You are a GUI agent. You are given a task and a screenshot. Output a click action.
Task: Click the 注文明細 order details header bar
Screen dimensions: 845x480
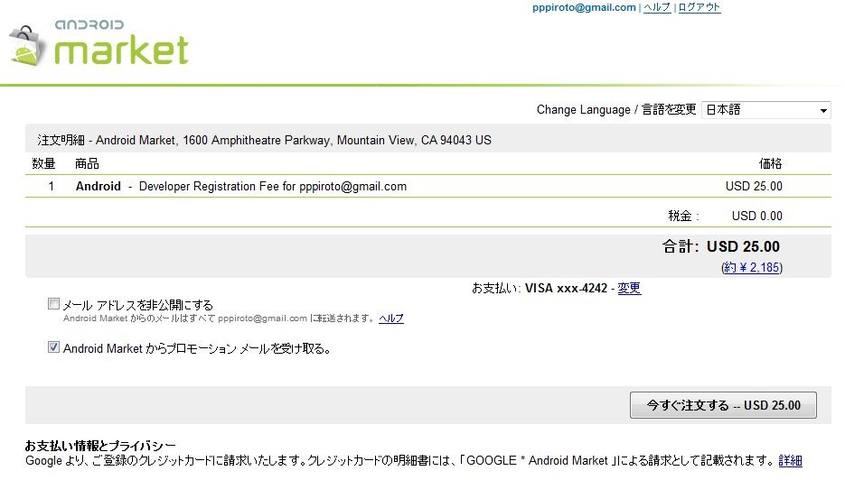(265, 141)
